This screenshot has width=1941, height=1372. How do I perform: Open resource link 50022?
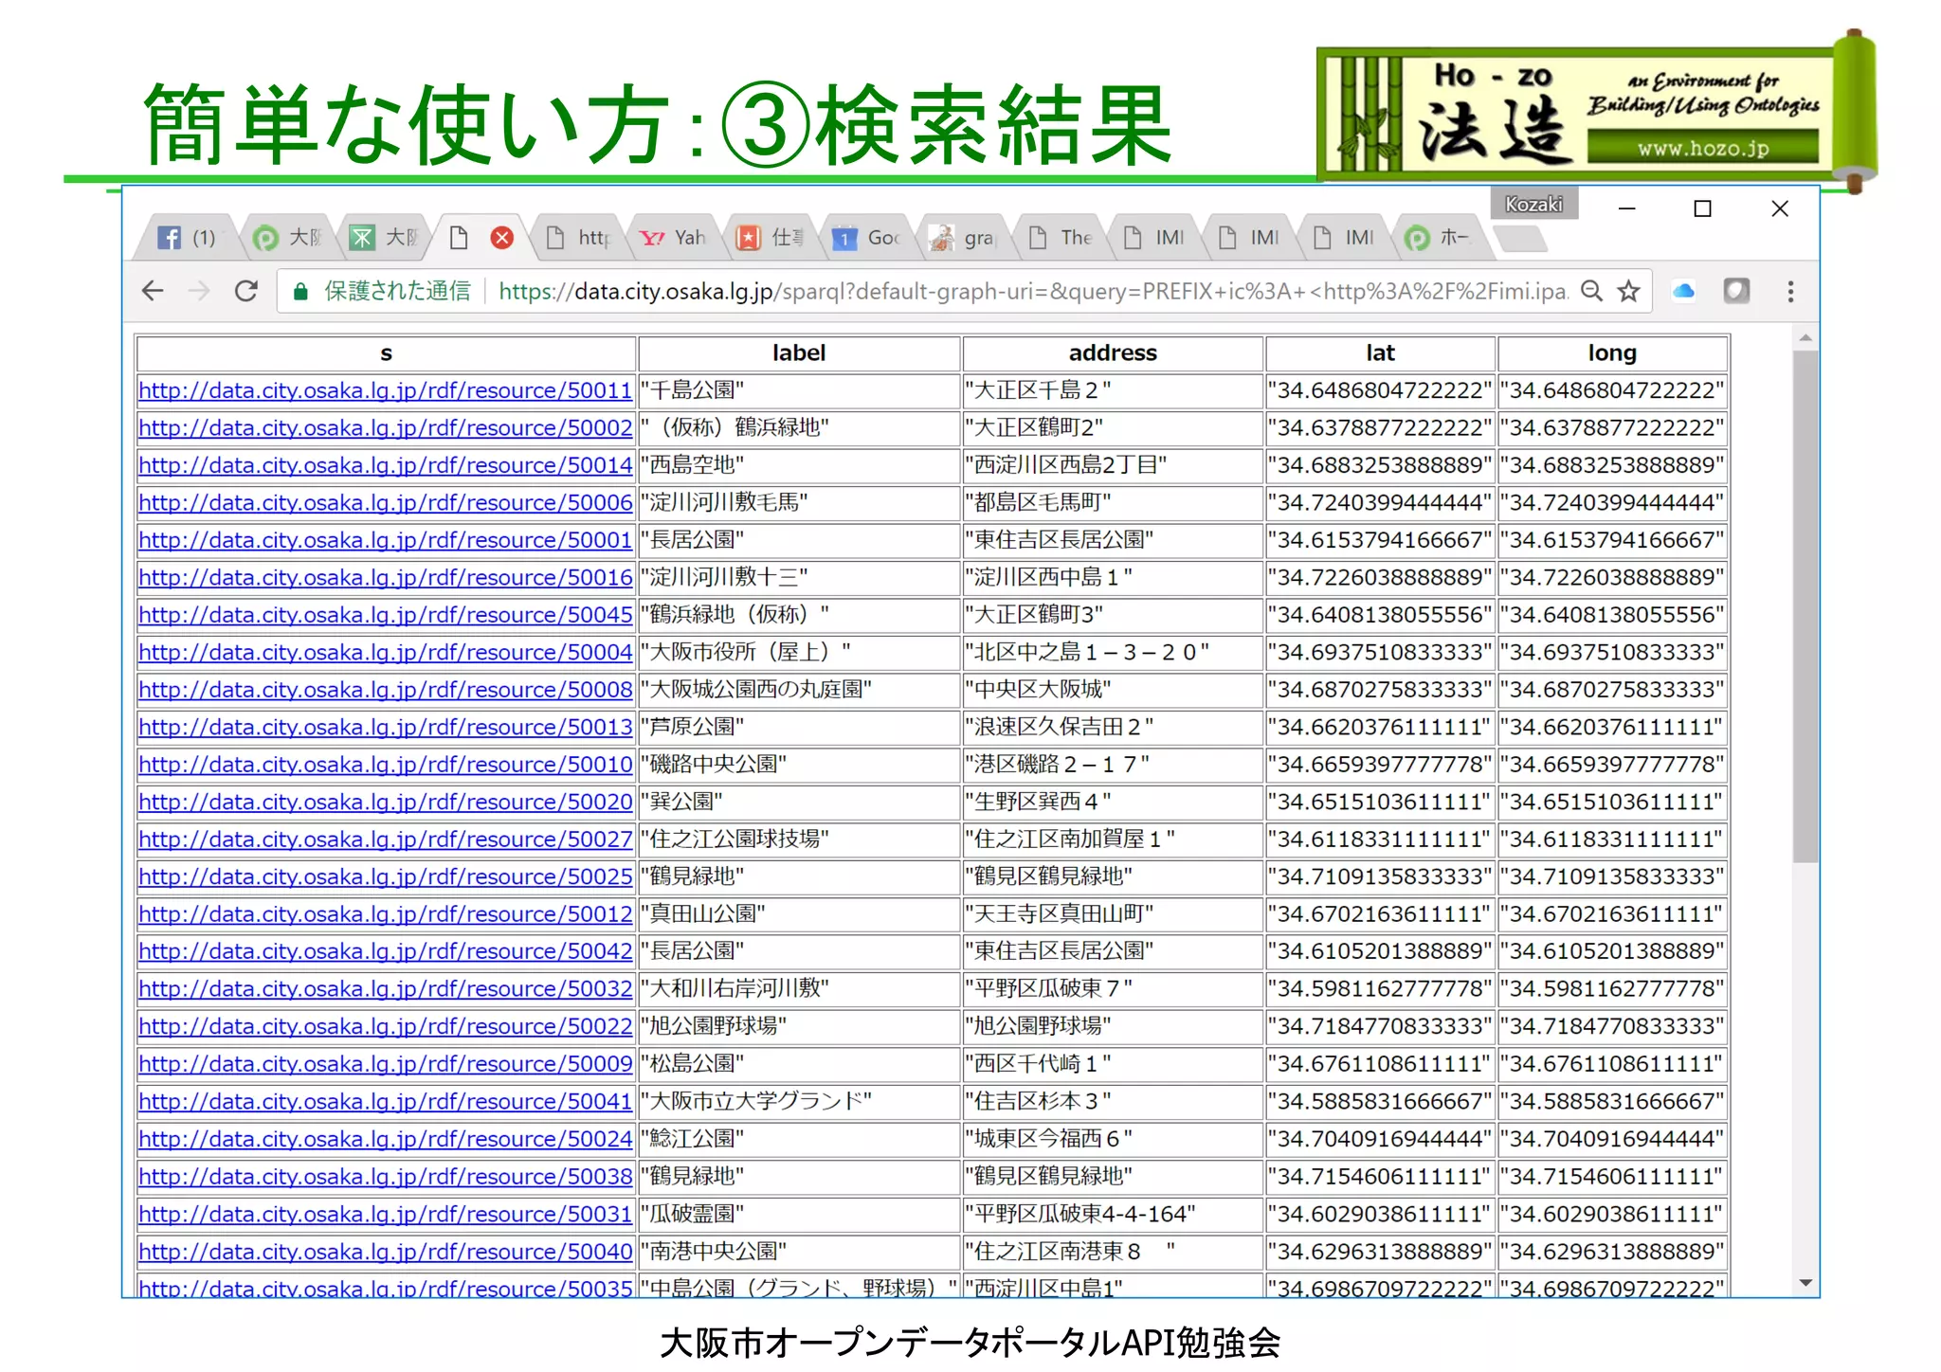pyautogui.click(x=385, y=1026)
